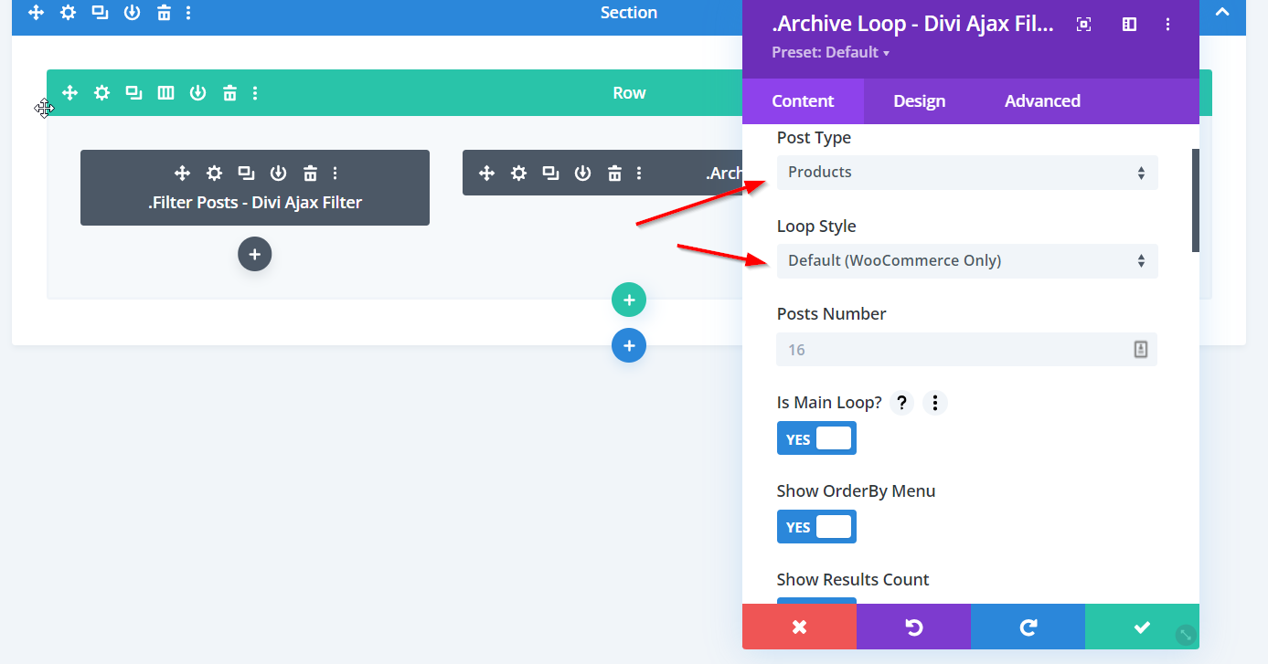Open the Post Type dropdown

967,173
